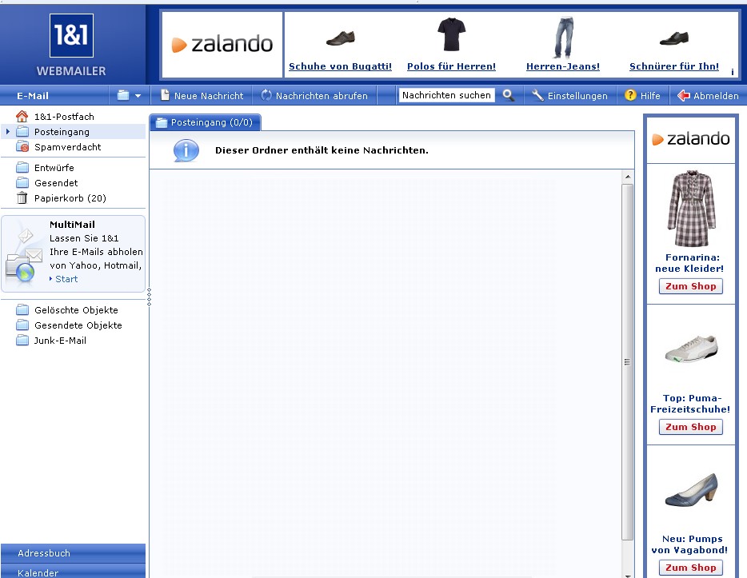The height and width of the screenshot is (578, 747).
Task: Click Zum Shop under Puma-Freizeitschuhe
Action: 691,427
